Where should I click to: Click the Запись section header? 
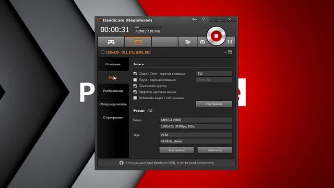pyautogui.click(x=138, y=64)
